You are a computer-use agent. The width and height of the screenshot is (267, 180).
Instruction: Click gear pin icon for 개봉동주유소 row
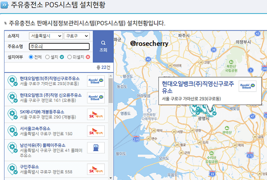pos(12,114)
